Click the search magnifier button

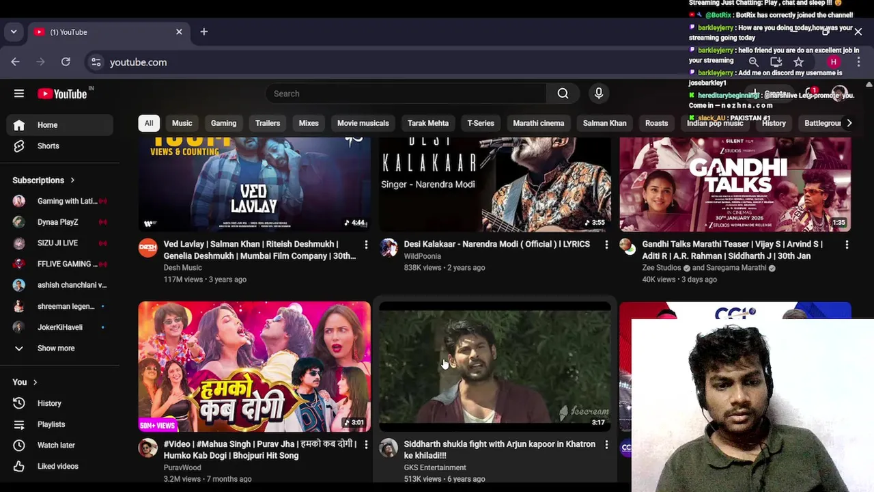coord(563,94)
